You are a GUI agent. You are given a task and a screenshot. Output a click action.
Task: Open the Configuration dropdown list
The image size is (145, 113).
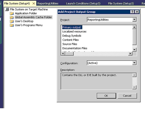(x=134, y=63)
